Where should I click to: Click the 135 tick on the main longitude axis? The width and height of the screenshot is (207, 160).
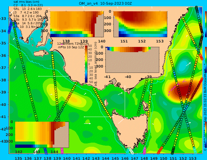pos(18,158)
